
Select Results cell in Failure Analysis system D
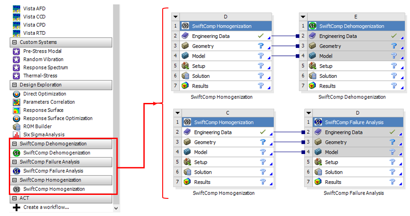coord(358,182)
